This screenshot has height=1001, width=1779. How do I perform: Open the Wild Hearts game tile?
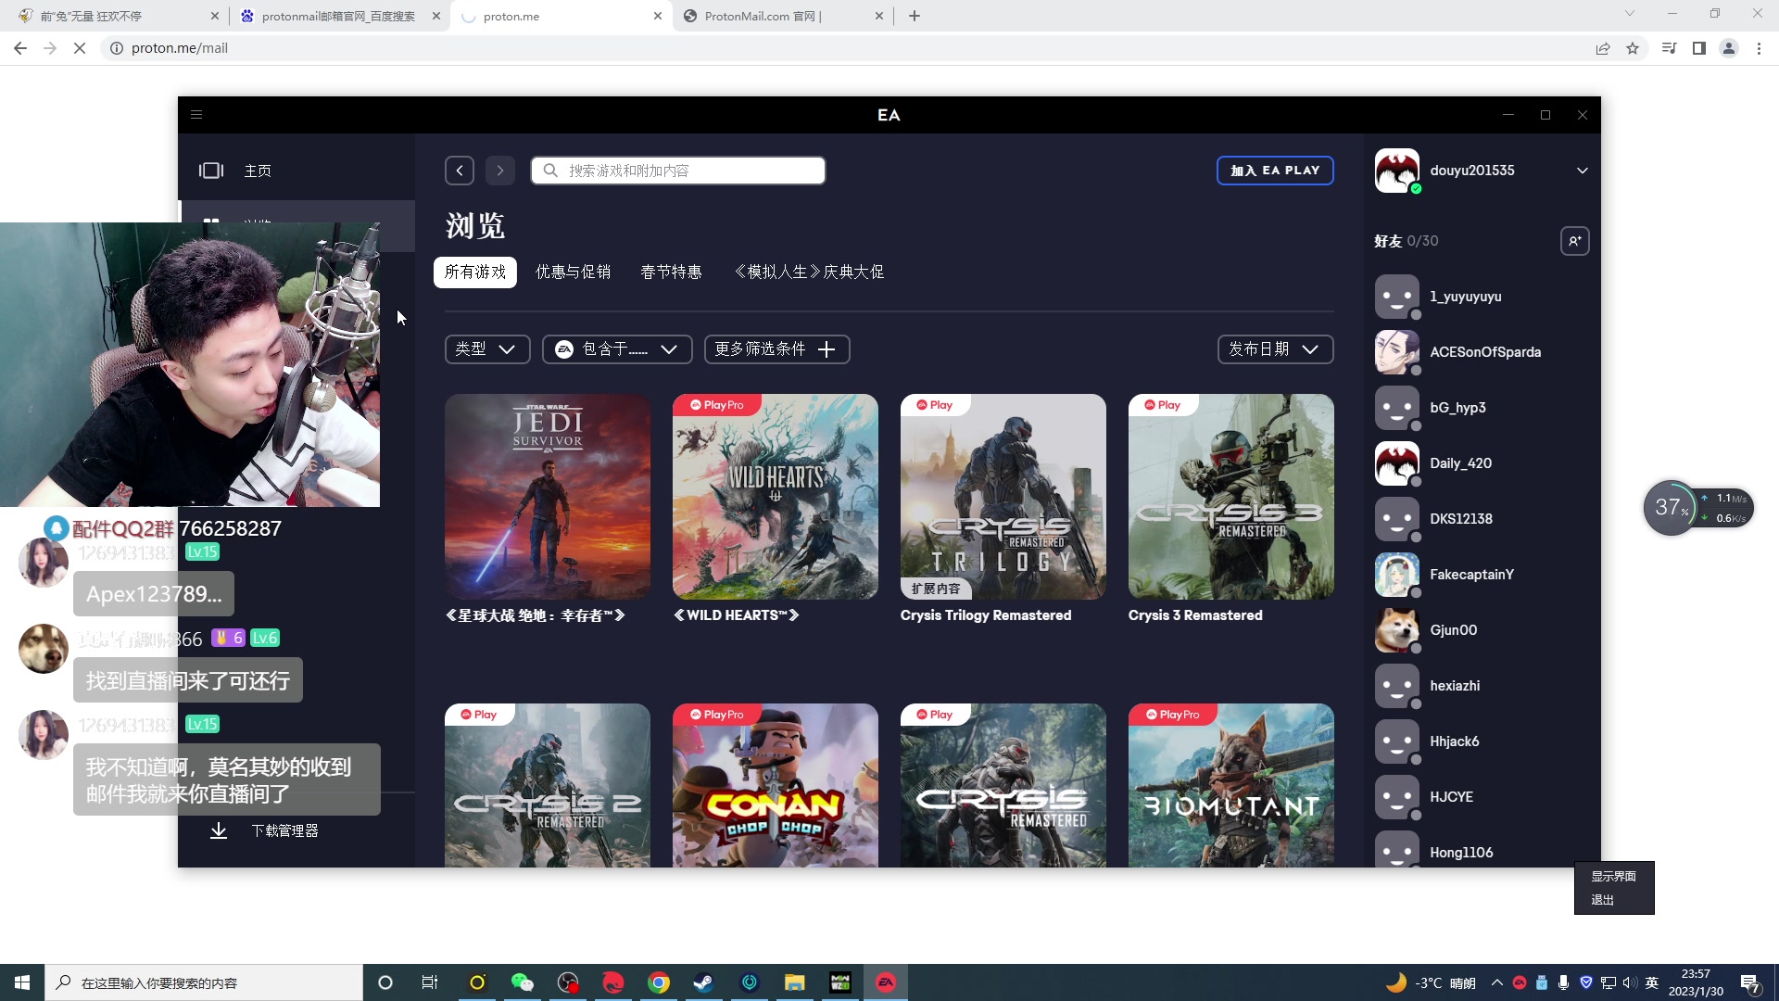tap(776, 497)
